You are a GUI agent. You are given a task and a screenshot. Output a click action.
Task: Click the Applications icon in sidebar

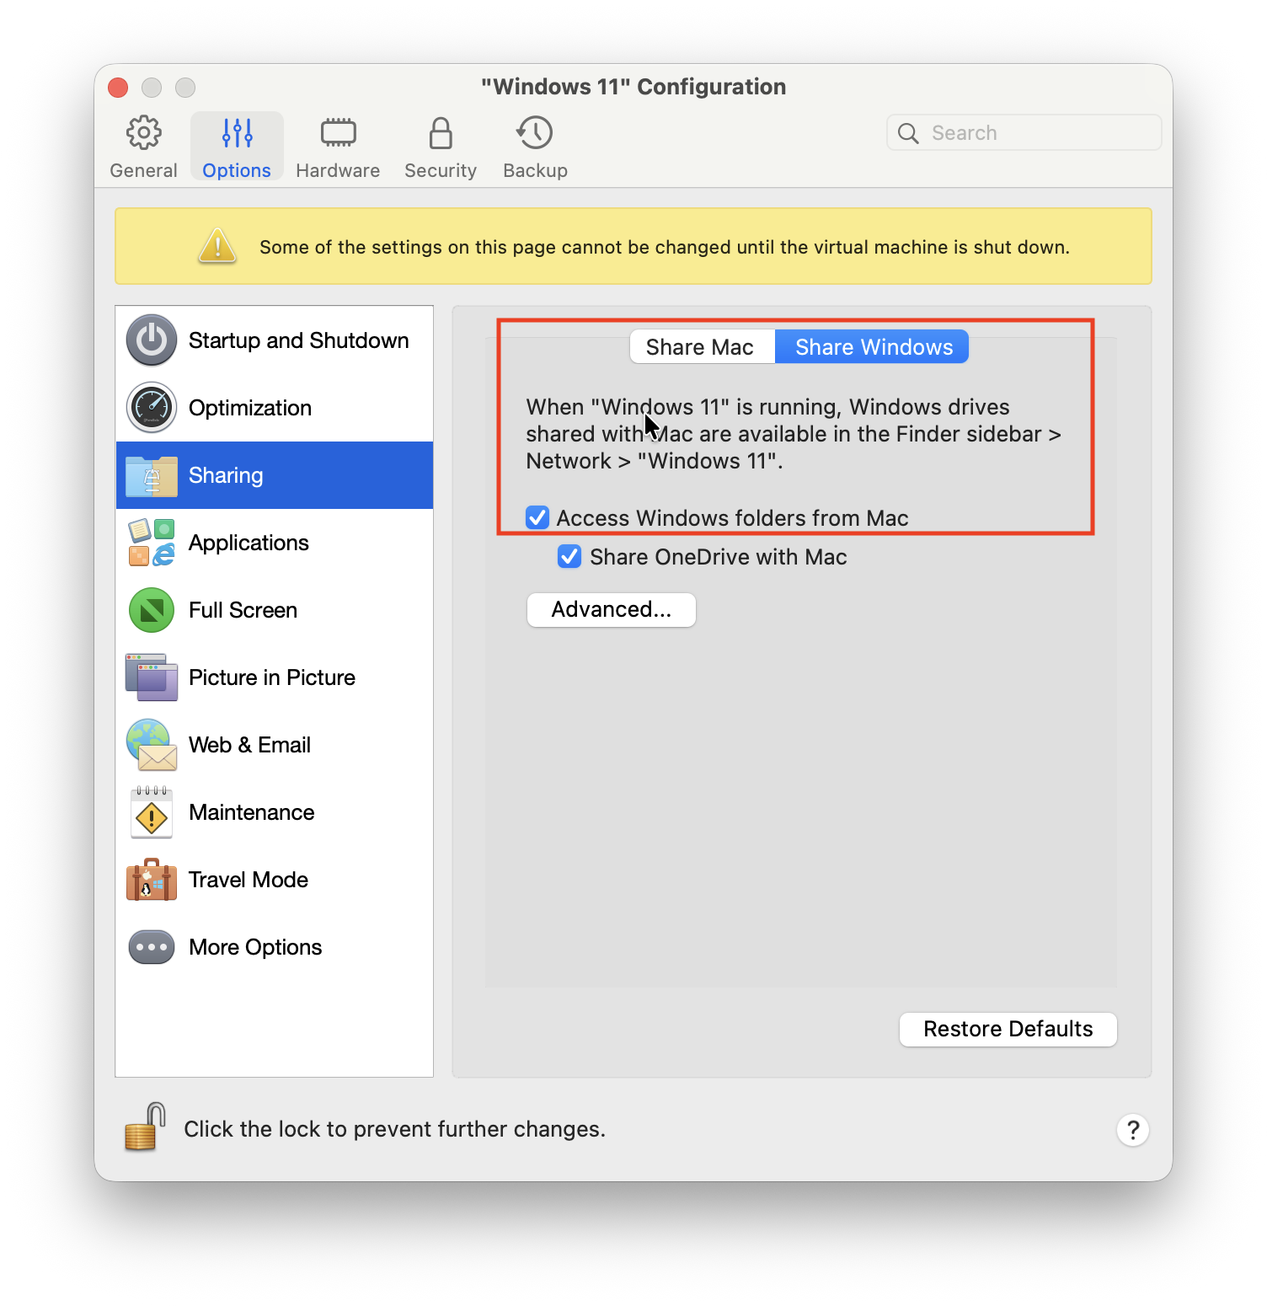click(152, 543)
